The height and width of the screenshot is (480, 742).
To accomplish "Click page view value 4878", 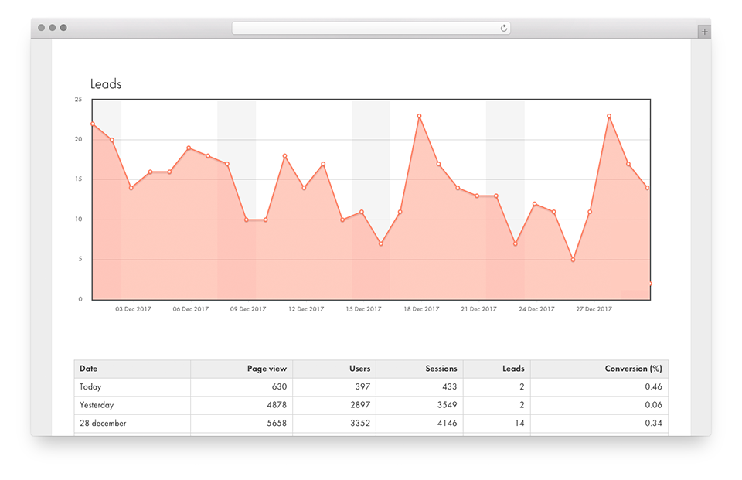I will click(277, 405).
